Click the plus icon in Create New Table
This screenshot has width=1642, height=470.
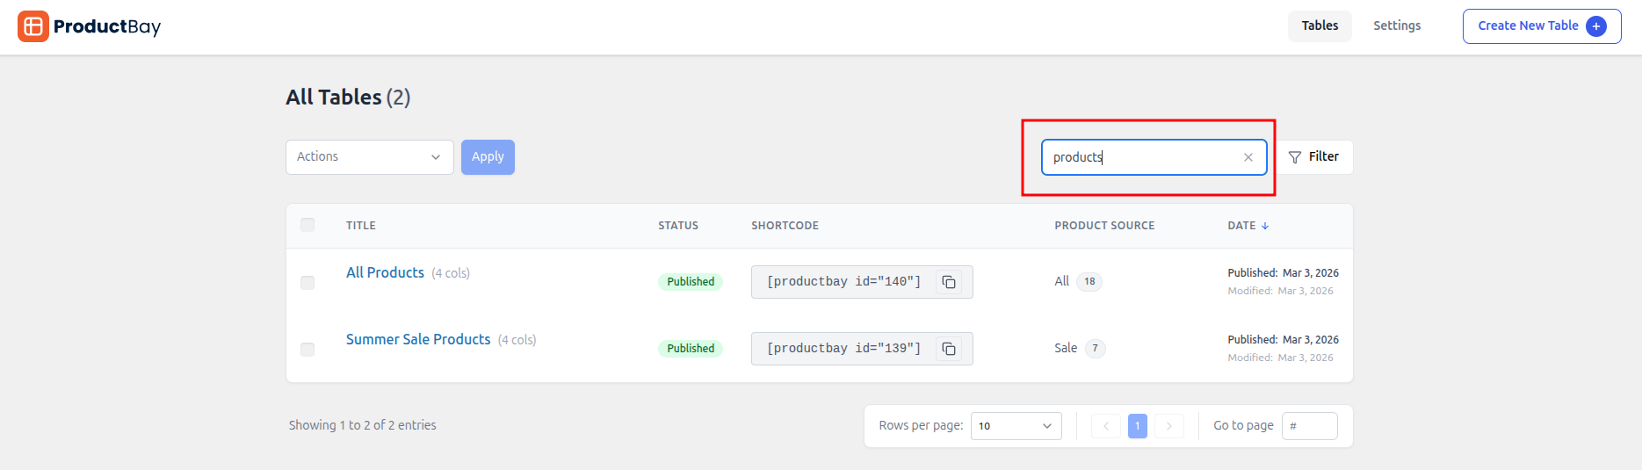point(1596,26)
